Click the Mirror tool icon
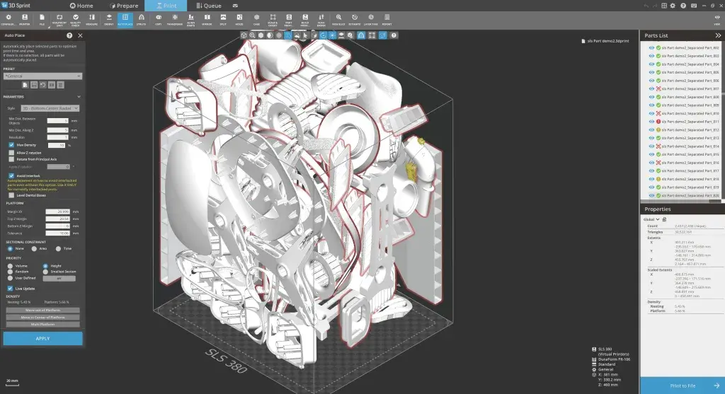 coord(207,19)
